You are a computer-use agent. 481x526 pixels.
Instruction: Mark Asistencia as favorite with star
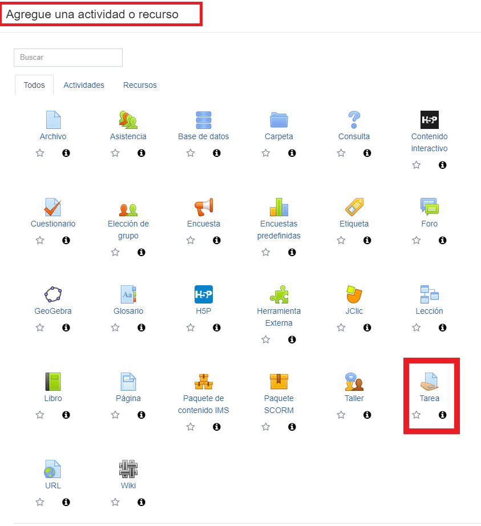pyautogui.click(x=115, y=153)
